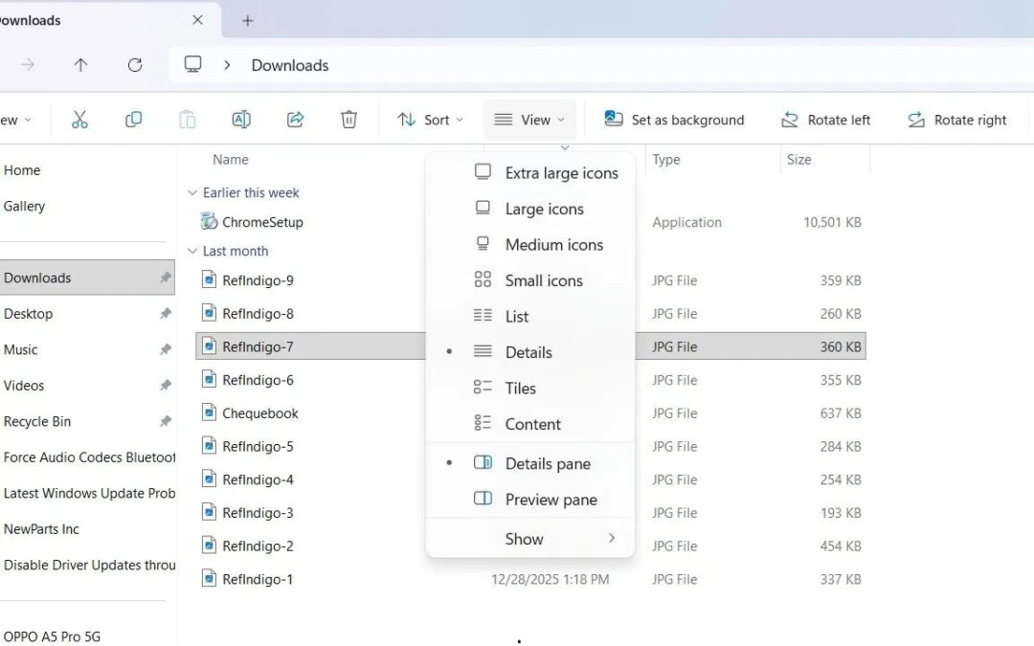Click the Delete trash icon
1034x646 pixels.
coord(348,119)
